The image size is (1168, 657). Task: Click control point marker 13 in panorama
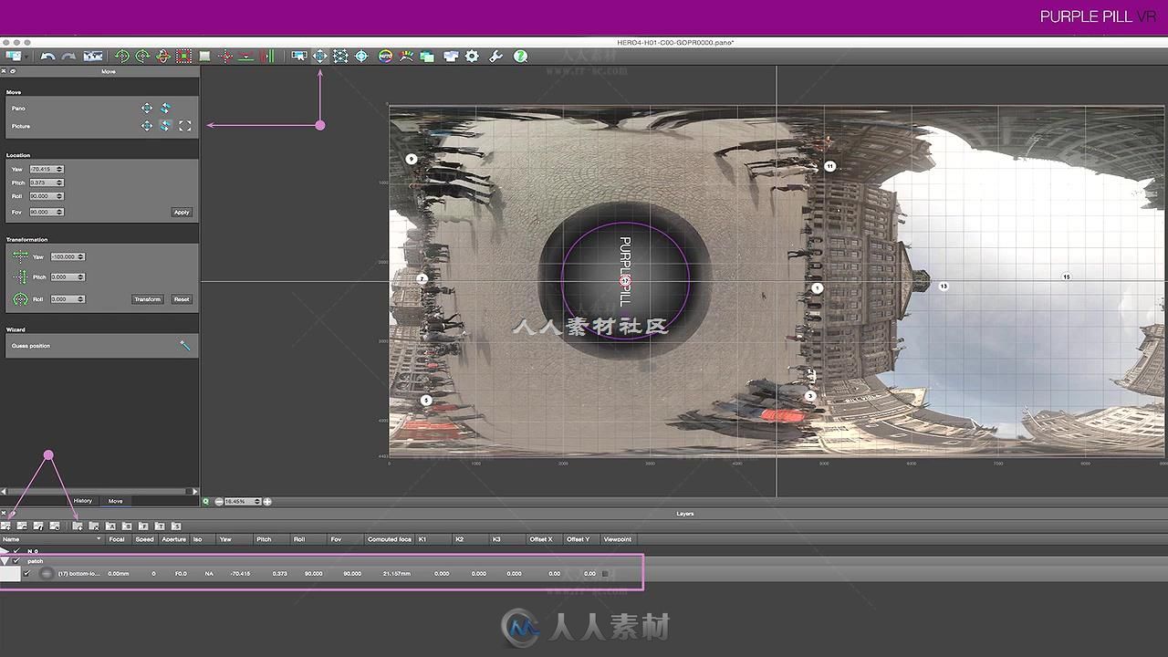(944, 287)
